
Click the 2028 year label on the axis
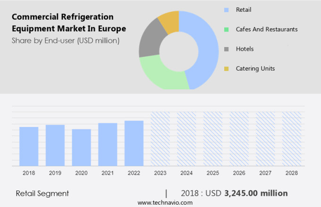click(x=292, y=173)
